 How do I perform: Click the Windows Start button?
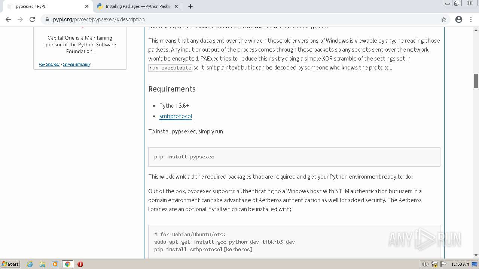(10, 264)
